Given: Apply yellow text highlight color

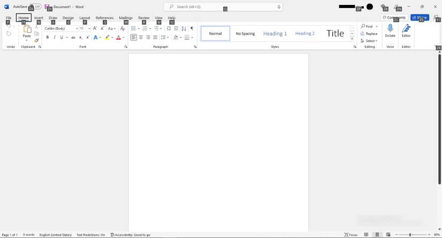Looking at the screenshot, I should (107, 37).
